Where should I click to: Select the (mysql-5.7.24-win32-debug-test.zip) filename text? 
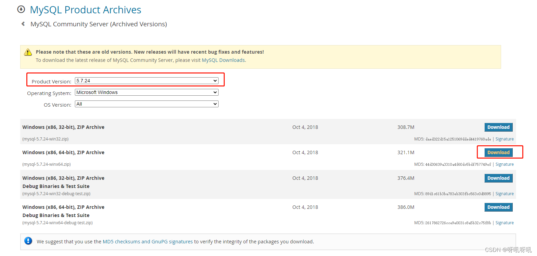point(56,194)
